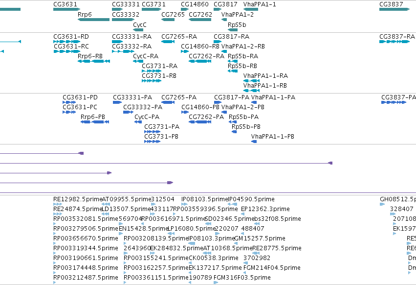The width and height of the screenshot is (416, 285).
Task: Select transcript VhaPPA1-1-RA
Action: pos(265,76)
